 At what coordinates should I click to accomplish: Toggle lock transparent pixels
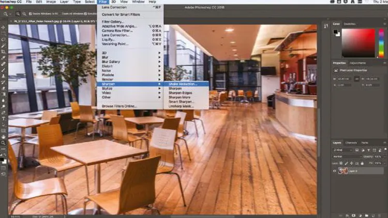point(341,163)
